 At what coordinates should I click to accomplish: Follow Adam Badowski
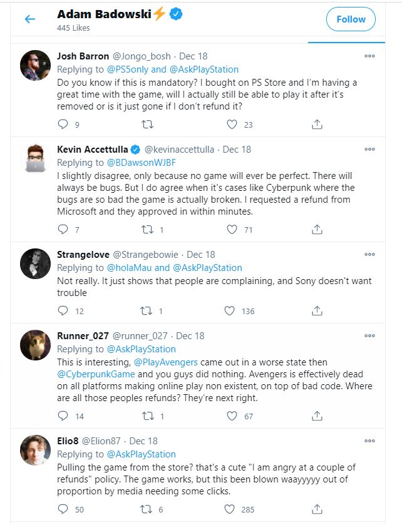point(351,19)
